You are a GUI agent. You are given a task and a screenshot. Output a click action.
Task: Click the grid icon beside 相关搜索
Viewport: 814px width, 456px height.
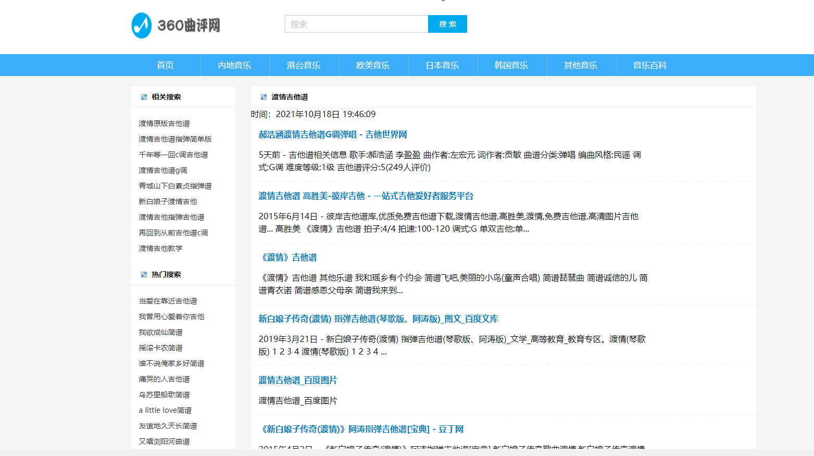(x=144, y=97)
